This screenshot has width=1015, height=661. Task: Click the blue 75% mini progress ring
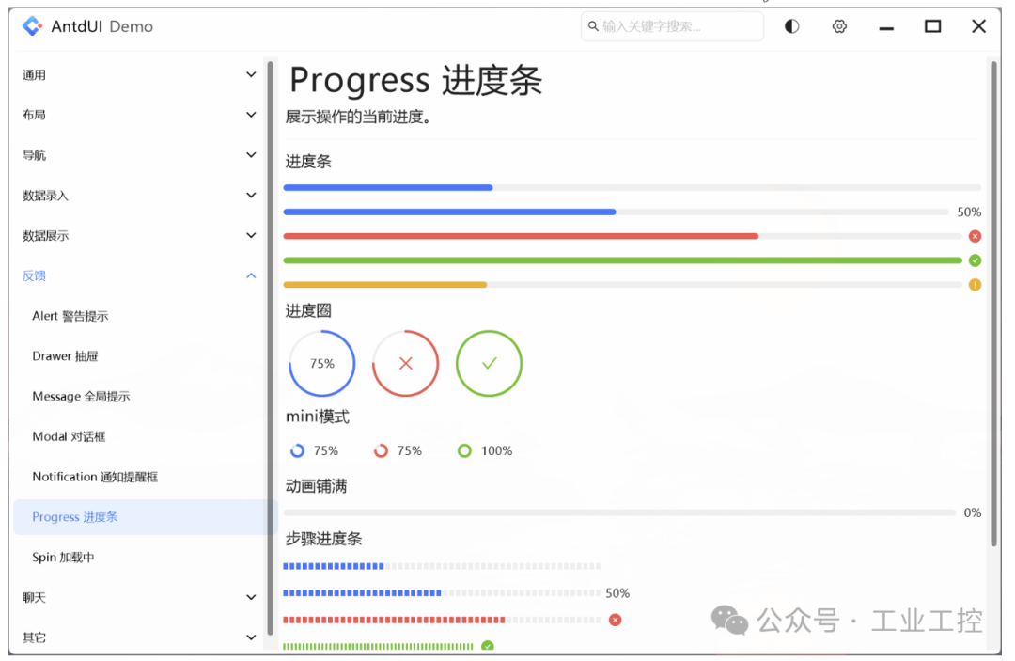pyautogui.click(x=297, y=450)
